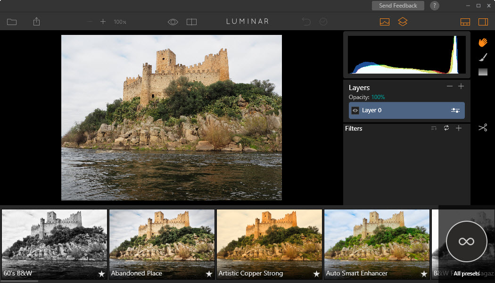Toggle the compare split view icon
This screenshot has width=495, height=283.
point(191,22)
